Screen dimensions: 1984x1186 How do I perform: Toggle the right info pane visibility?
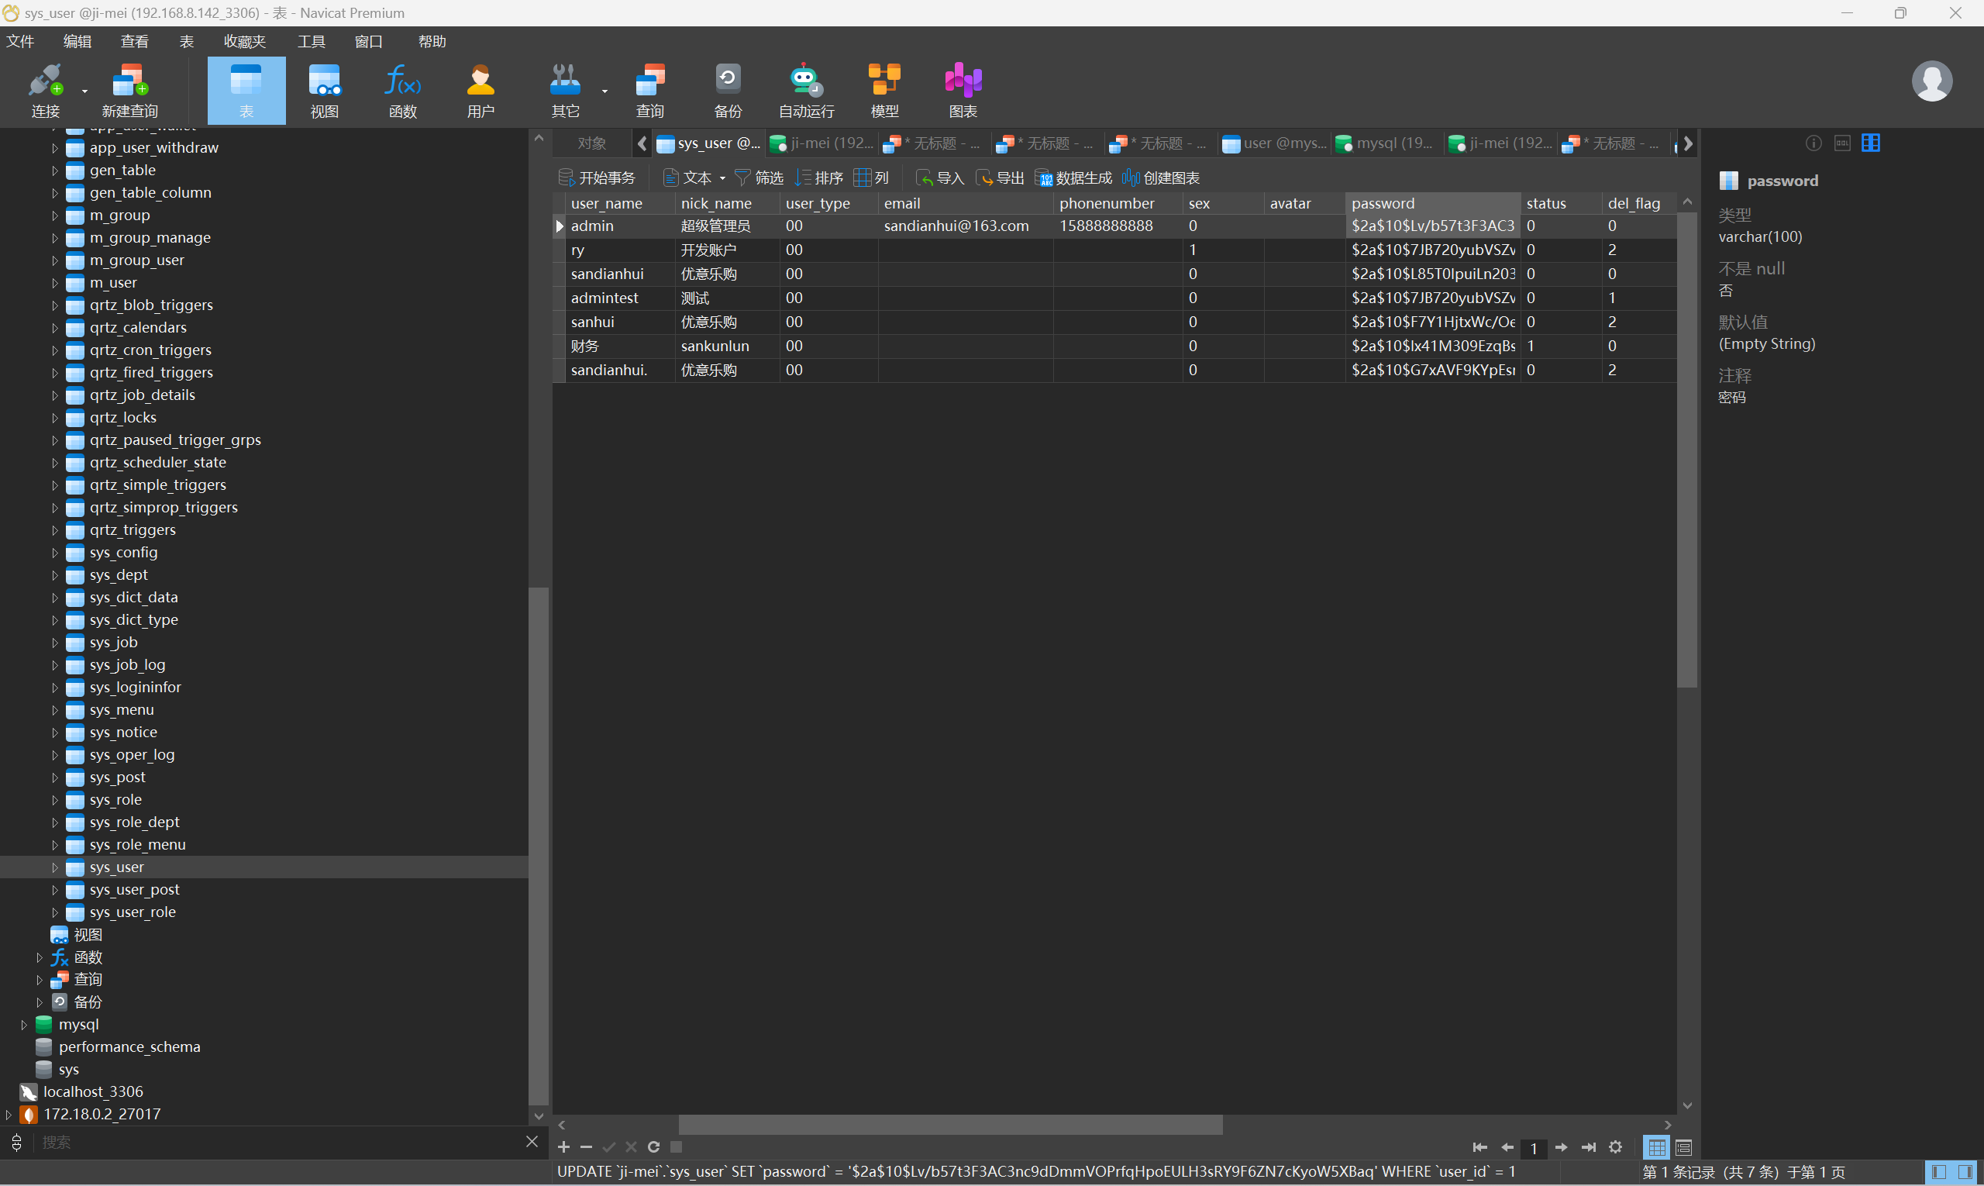click(1965, 1171)
